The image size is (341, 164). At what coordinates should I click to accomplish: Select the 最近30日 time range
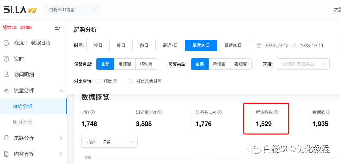pyautogui.click(x=201, y=45)
